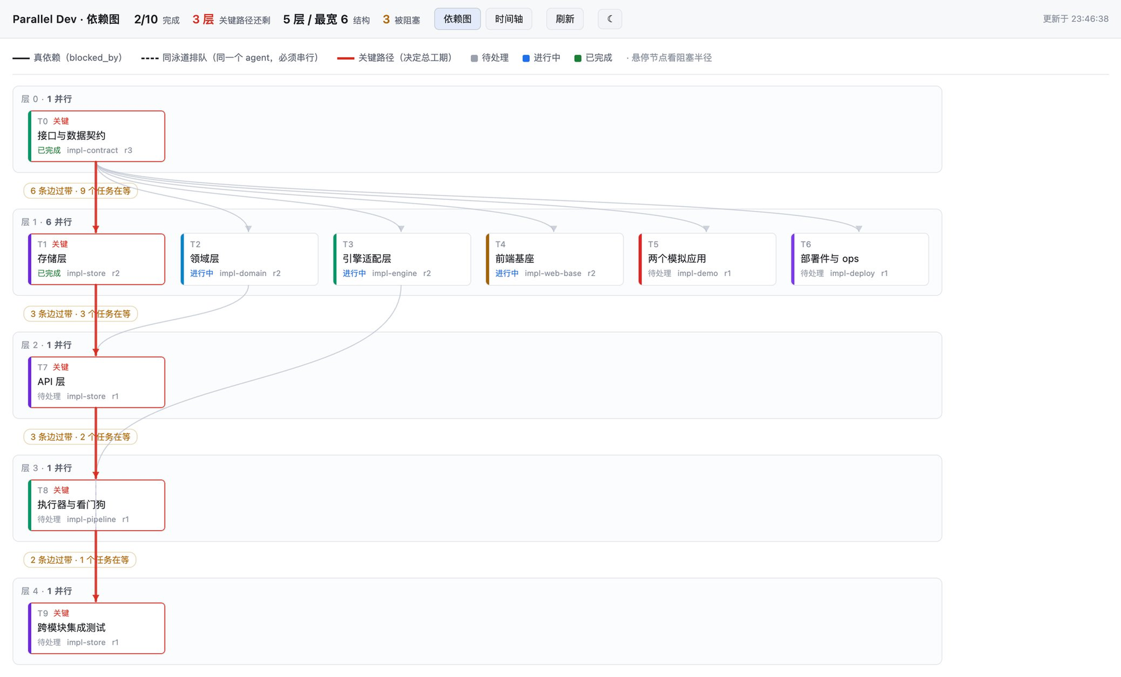Viewport: 1121px width, 677px height.
Task: Click the blue 进行中 legend swatch
Action: coord(526,58)
